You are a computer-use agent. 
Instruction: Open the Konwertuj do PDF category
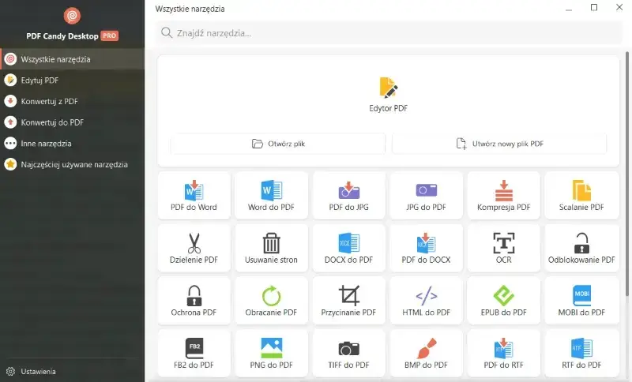click(72, 122)
